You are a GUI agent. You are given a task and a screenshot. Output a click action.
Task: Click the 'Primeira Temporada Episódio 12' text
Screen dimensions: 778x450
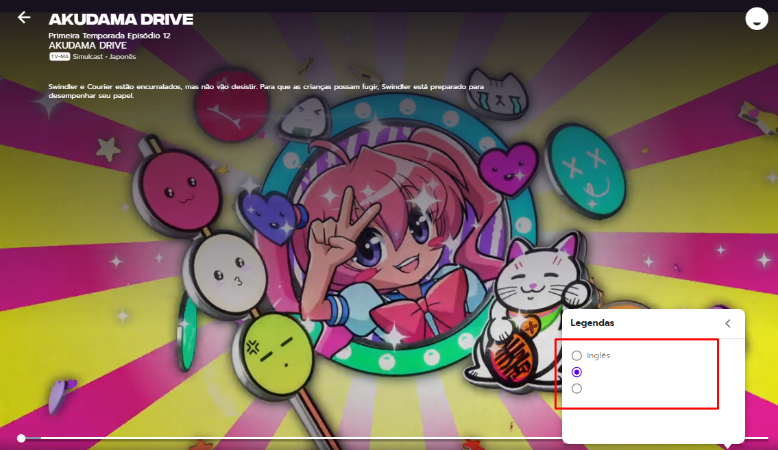point(109,36)
